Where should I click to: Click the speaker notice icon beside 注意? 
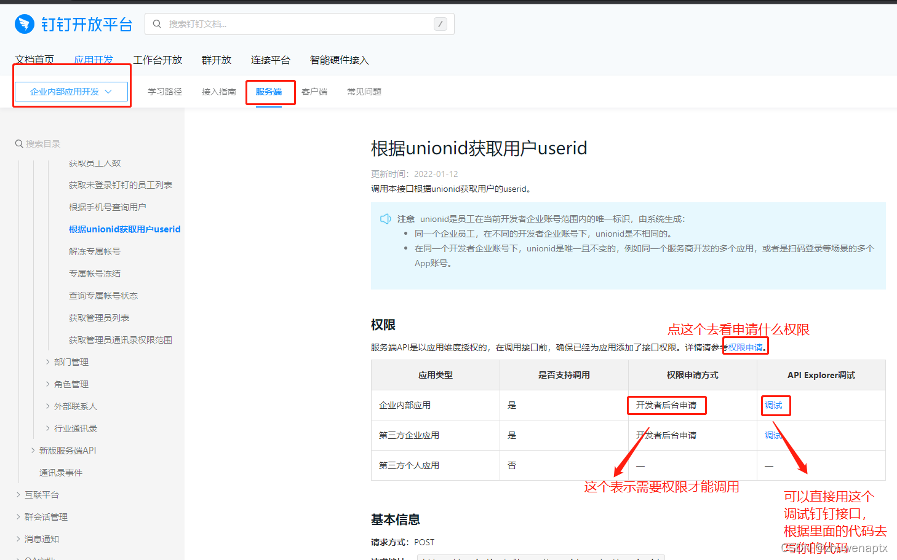386,219
